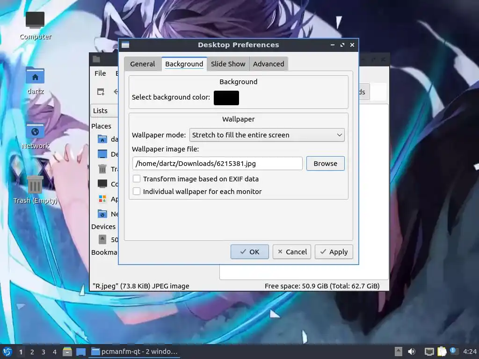
Task: Click the wallpaper image file path field
Action: pos(218,163)
